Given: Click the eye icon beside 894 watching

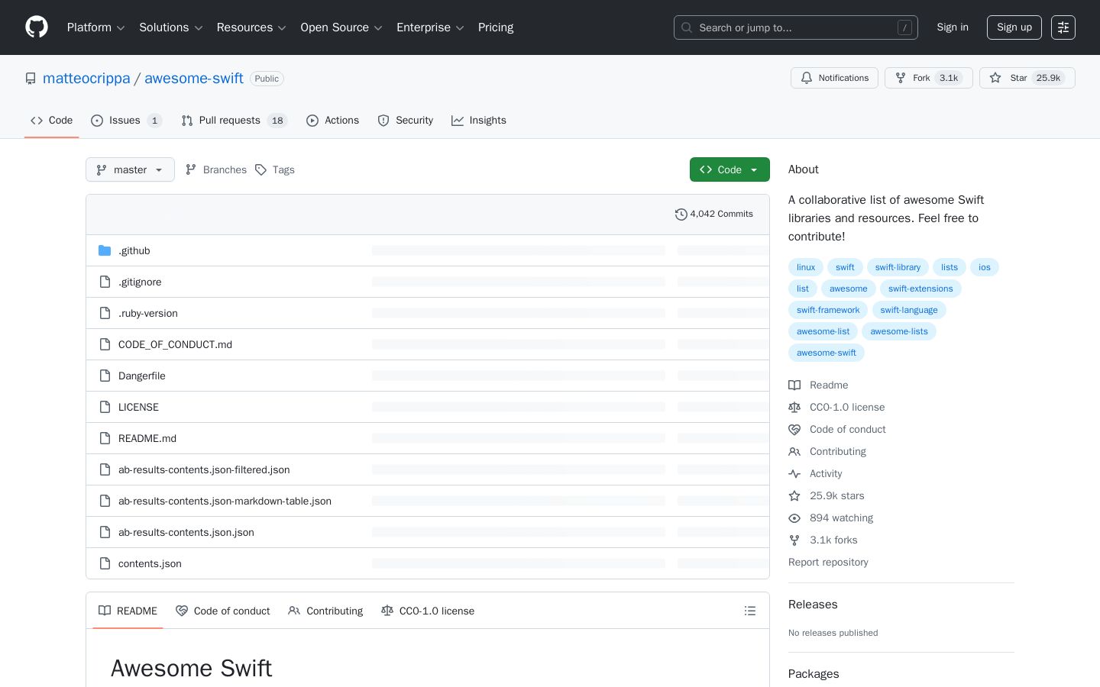Looking at the screenshot, I should tap(794, 518).
